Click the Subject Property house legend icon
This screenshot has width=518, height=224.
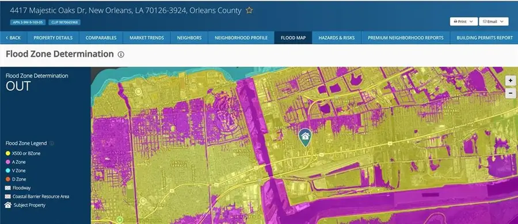tap(8, 205)
